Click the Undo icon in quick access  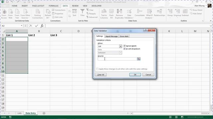click(x=12, y=2)
